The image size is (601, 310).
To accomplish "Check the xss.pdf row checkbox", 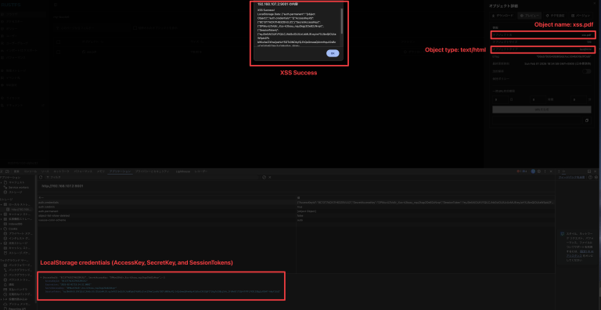I will coord(58,52).
